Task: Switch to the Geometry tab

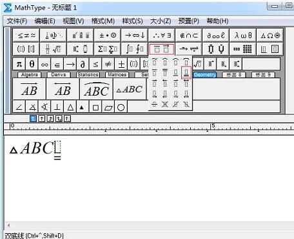Action: [205, 75]
